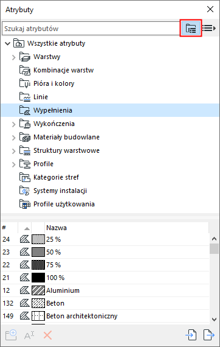This screenshot has width=220, height=347.
Task: Select the Kombinacje warstw tree item
Action: coord(64,70)
